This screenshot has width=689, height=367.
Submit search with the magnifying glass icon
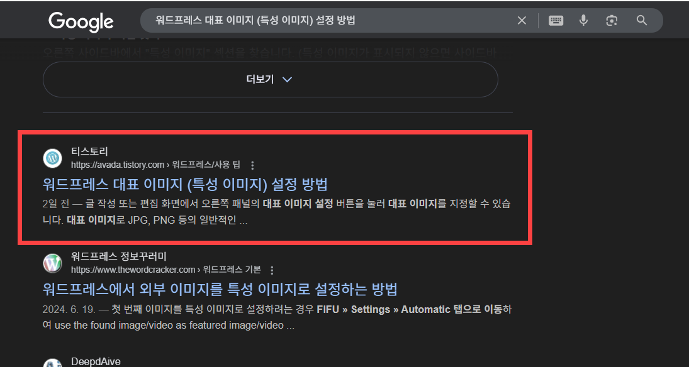[x=642, y=20]
